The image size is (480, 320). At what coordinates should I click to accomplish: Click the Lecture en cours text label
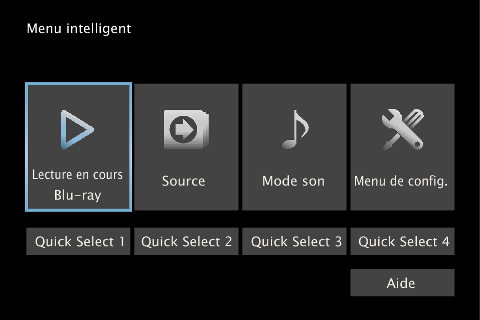pos(77,175)
